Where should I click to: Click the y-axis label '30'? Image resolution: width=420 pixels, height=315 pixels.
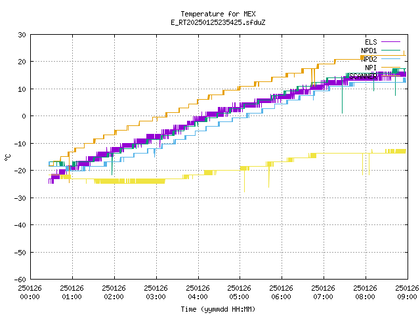[x=22, y=35]
